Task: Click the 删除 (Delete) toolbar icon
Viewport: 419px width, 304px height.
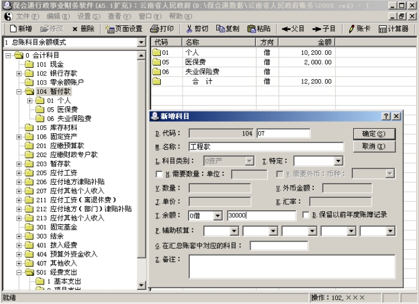Action: tap(83, 28)
